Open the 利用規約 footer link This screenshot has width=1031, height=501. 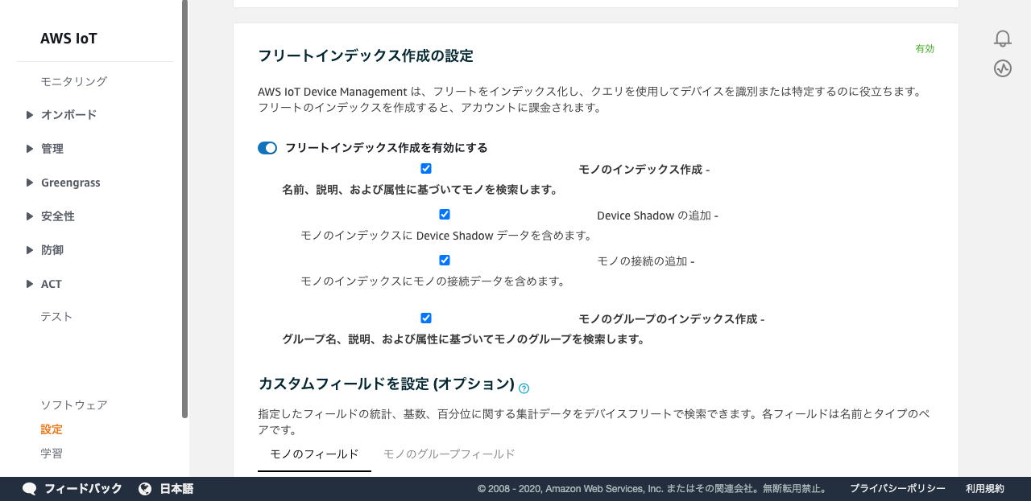pyautogui.click(x=984, y=489)
